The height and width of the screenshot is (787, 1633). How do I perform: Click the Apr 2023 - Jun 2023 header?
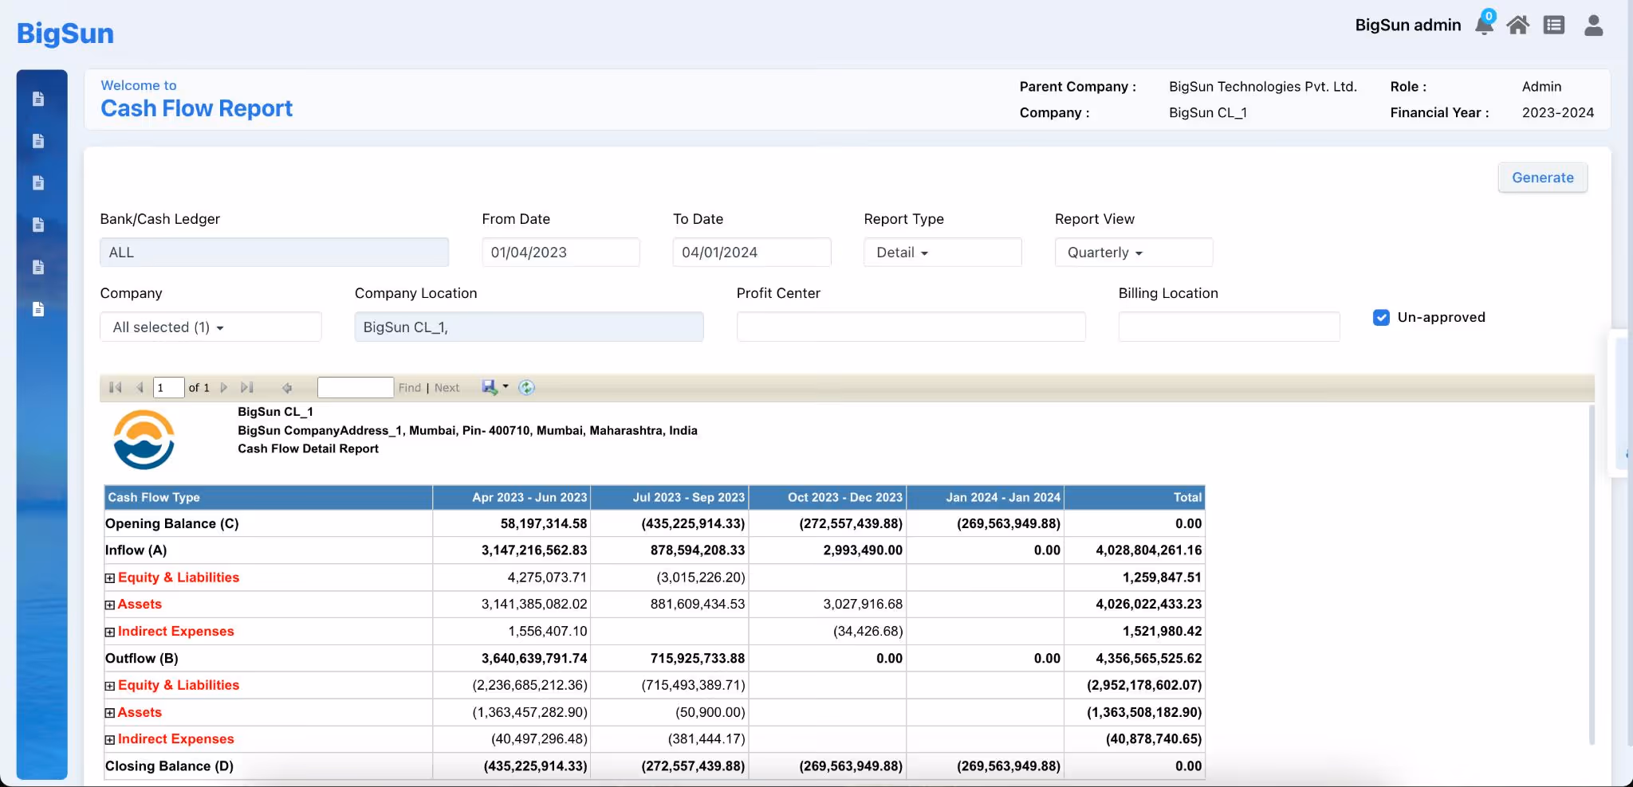511,497
